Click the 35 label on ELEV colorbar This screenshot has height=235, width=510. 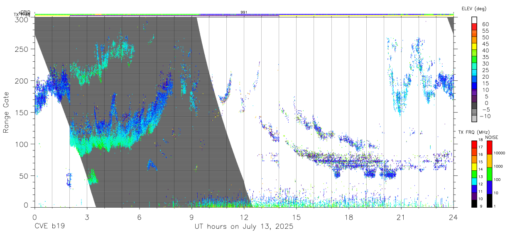pos(485,57)
